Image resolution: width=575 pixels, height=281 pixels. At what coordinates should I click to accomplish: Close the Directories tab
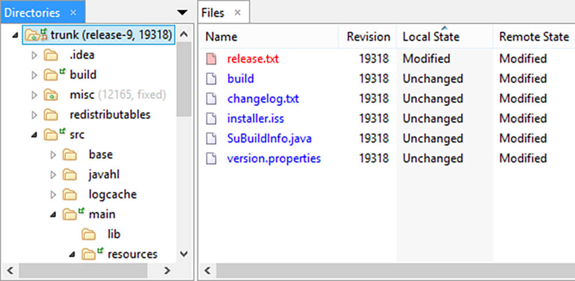73,13
